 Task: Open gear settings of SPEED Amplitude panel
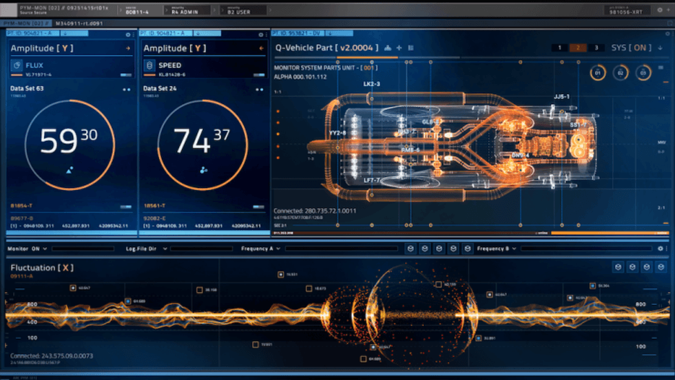tap(260, 34)
